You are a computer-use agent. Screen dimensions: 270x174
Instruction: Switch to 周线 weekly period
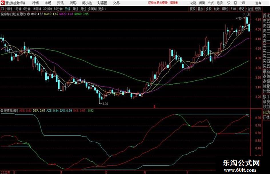point(75,9)
